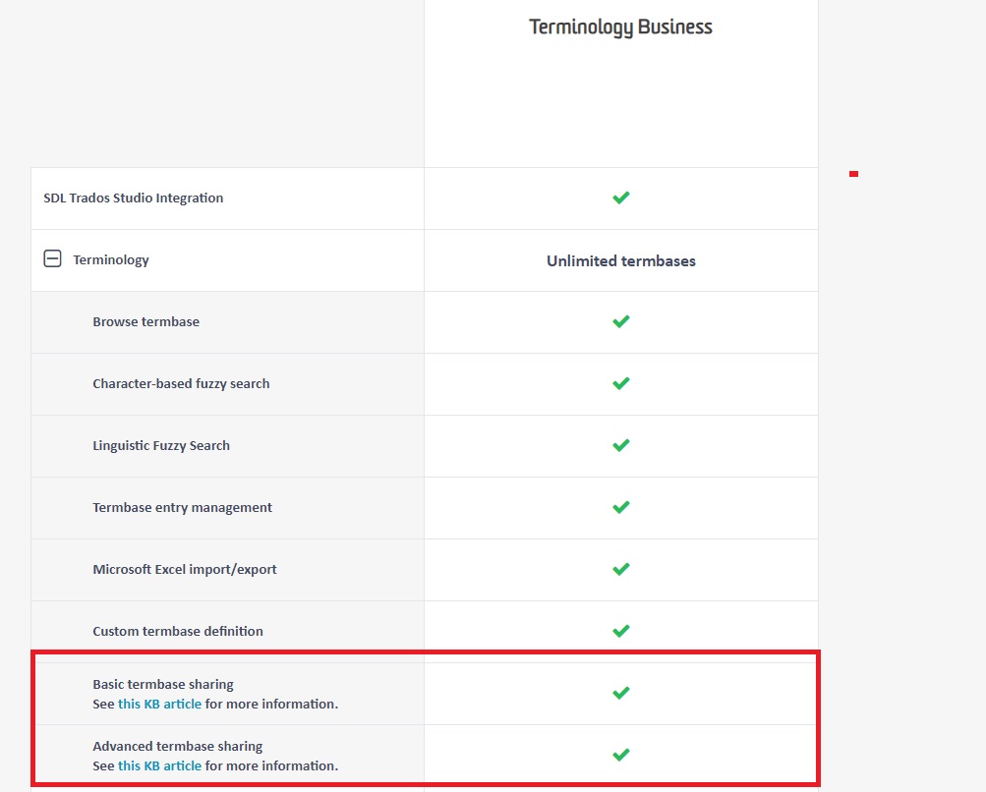Select the Linguistic Fuzzy Search row label
This screenshot has width=986, height=792.
pyautogui.click(x=161, y=445)
